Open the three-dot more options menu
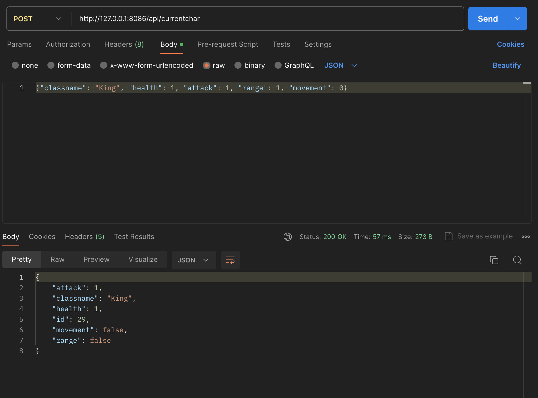The height and width of the screenshot is (398, 538). pos(525,236)
